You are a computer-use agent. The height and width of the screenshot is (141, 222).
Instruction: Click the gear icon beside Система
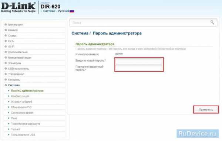point(6,85)
